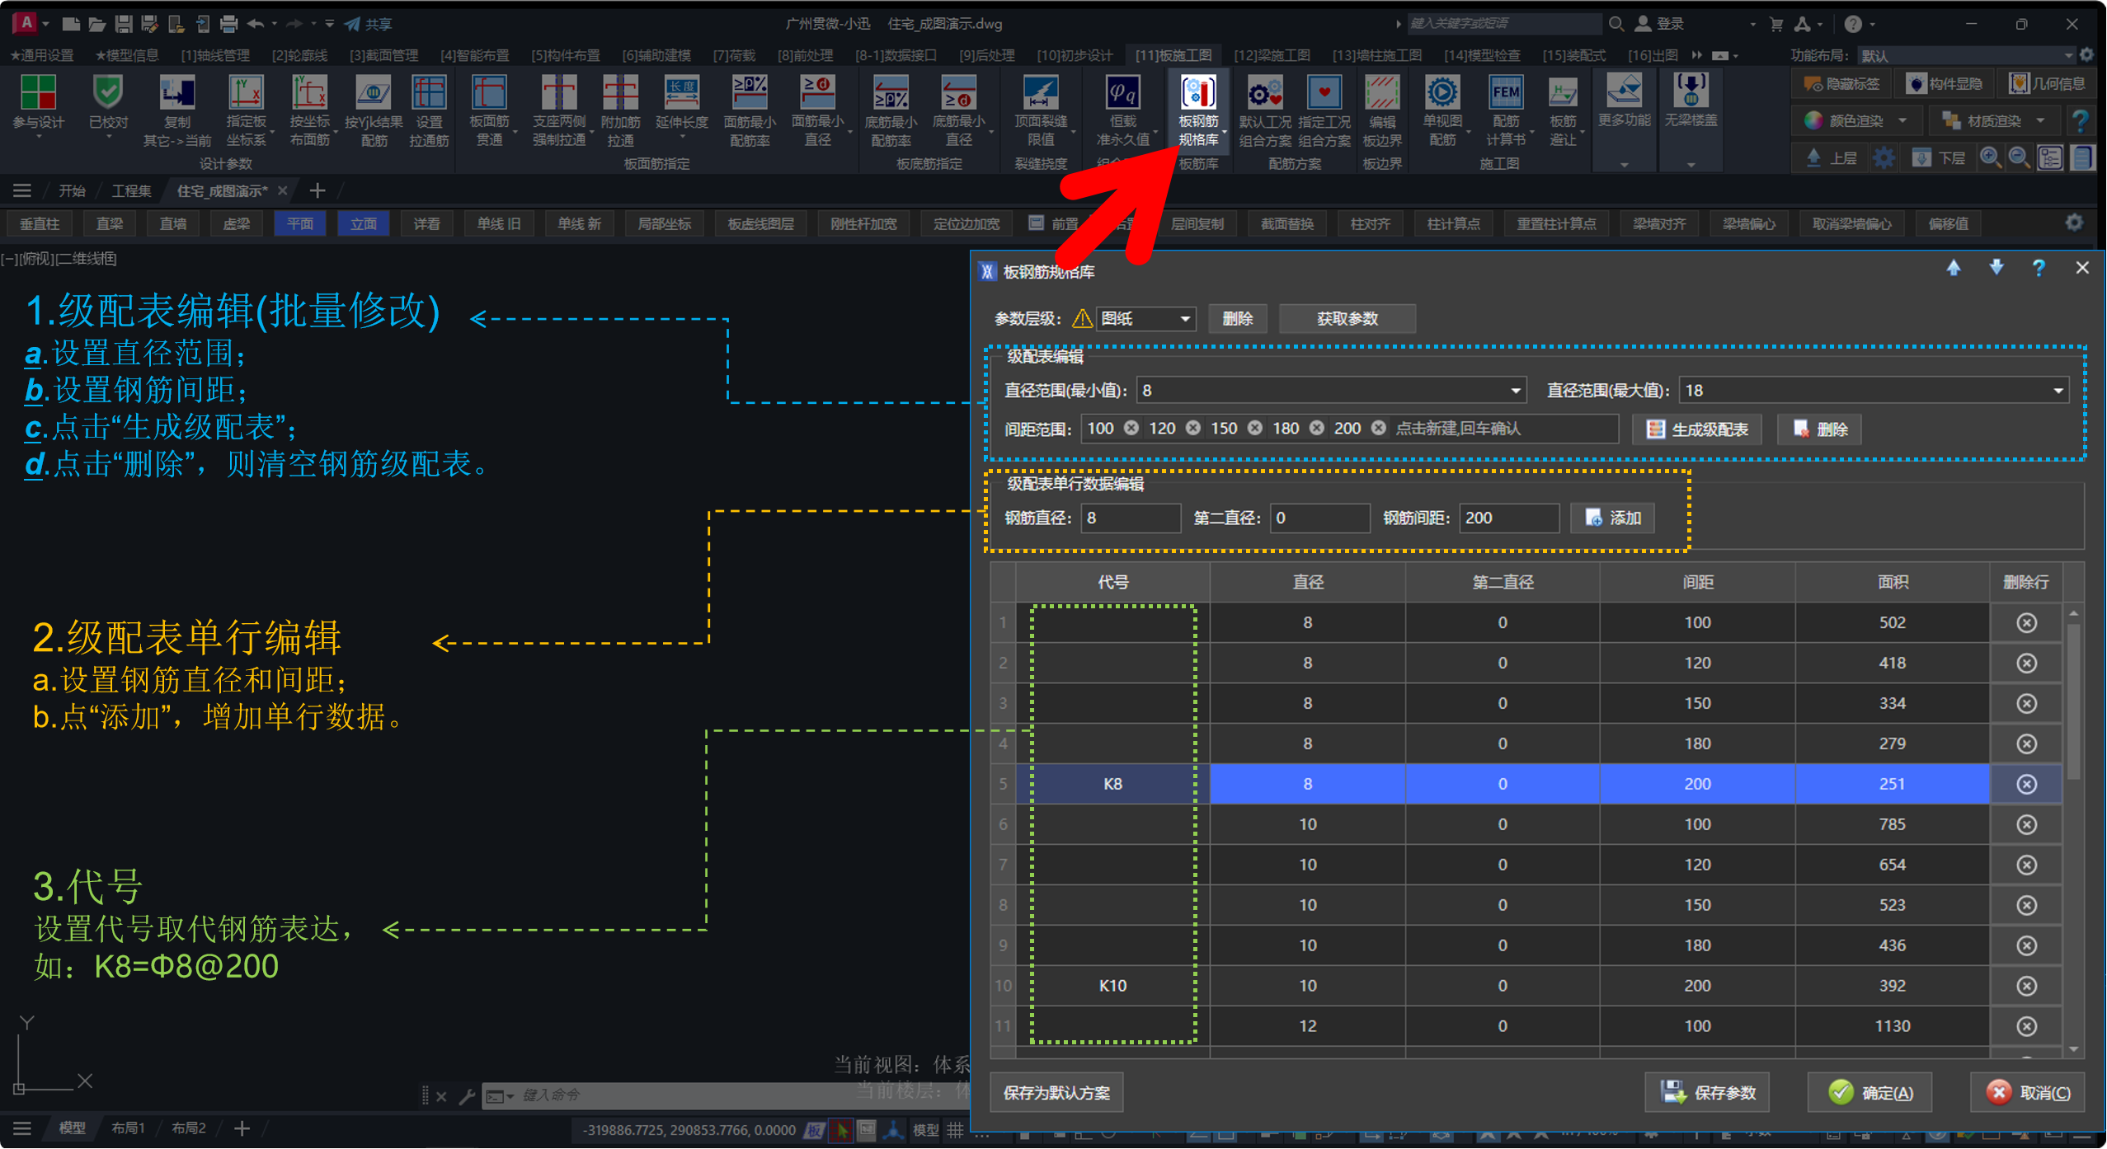
Task: Toggle 构件显隐 visibility
Action: coord(1945,83)
